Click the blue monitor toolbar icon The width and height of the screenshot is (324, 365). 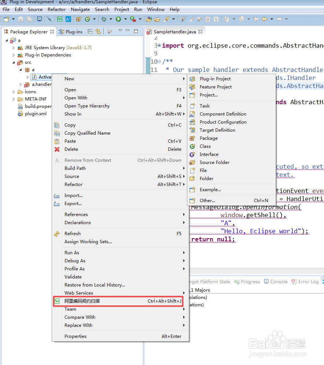39,19
